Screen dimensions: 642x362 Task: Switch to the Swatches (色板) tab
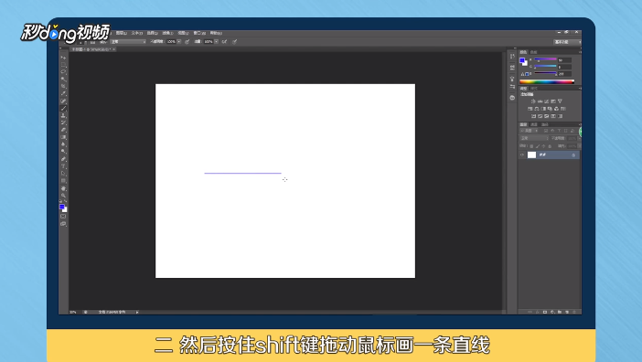pyautogui.click(x=533, y=52)
